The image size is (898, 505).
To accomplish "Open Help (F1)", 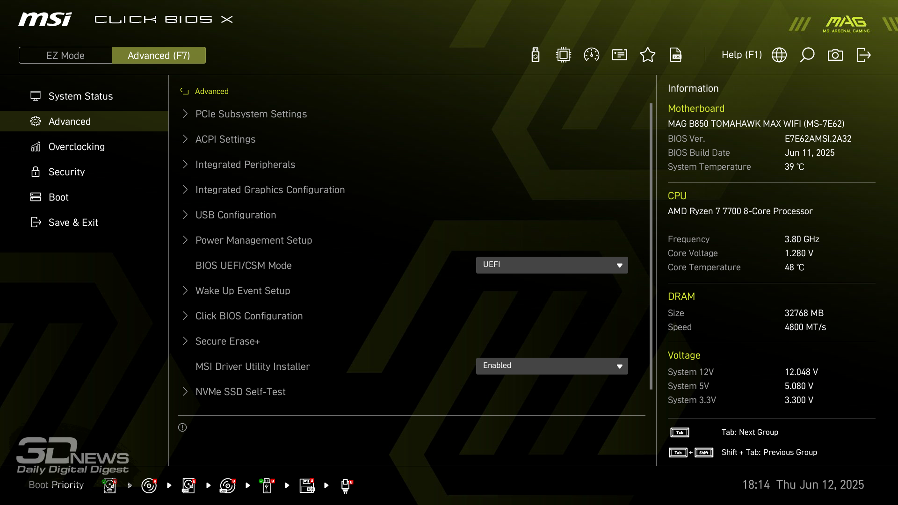I will click(x=742, y=55).
